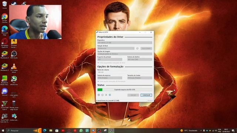Expand advanced format options

(111, 81)
